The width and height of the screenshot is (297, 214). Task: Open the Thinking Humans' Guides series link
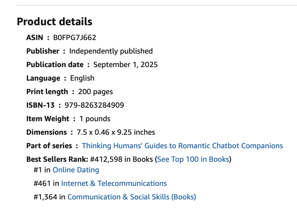(182, 146)
